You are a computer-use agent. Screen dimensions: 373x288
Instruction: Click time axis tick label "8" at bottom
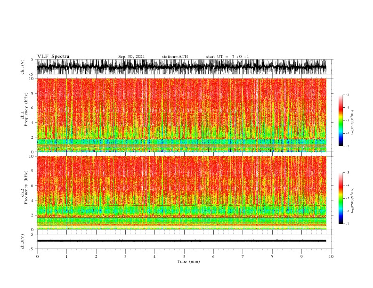[x=272, y=256]
